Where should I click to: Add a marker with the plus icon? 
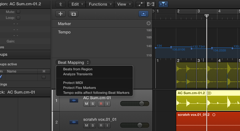[148, 23]
